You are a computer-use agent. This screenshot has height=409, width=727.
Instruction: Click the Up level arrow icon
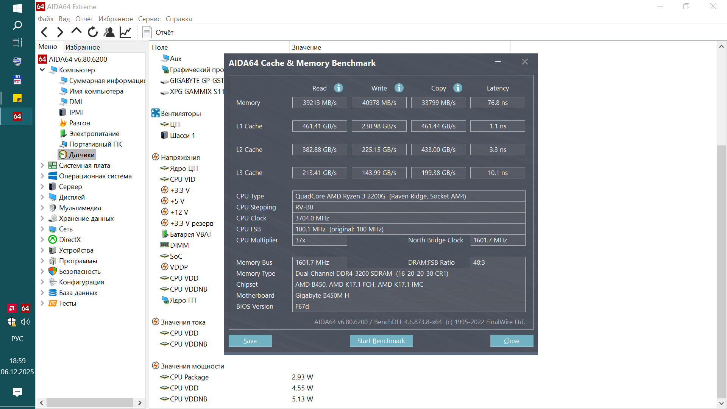76,32
